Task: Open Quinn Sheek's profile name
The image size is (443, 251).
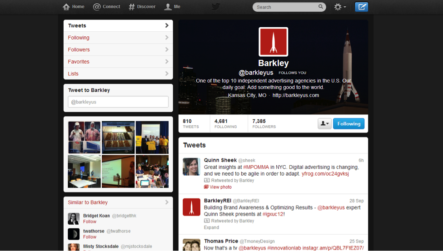Action: (x=220, y=160)
